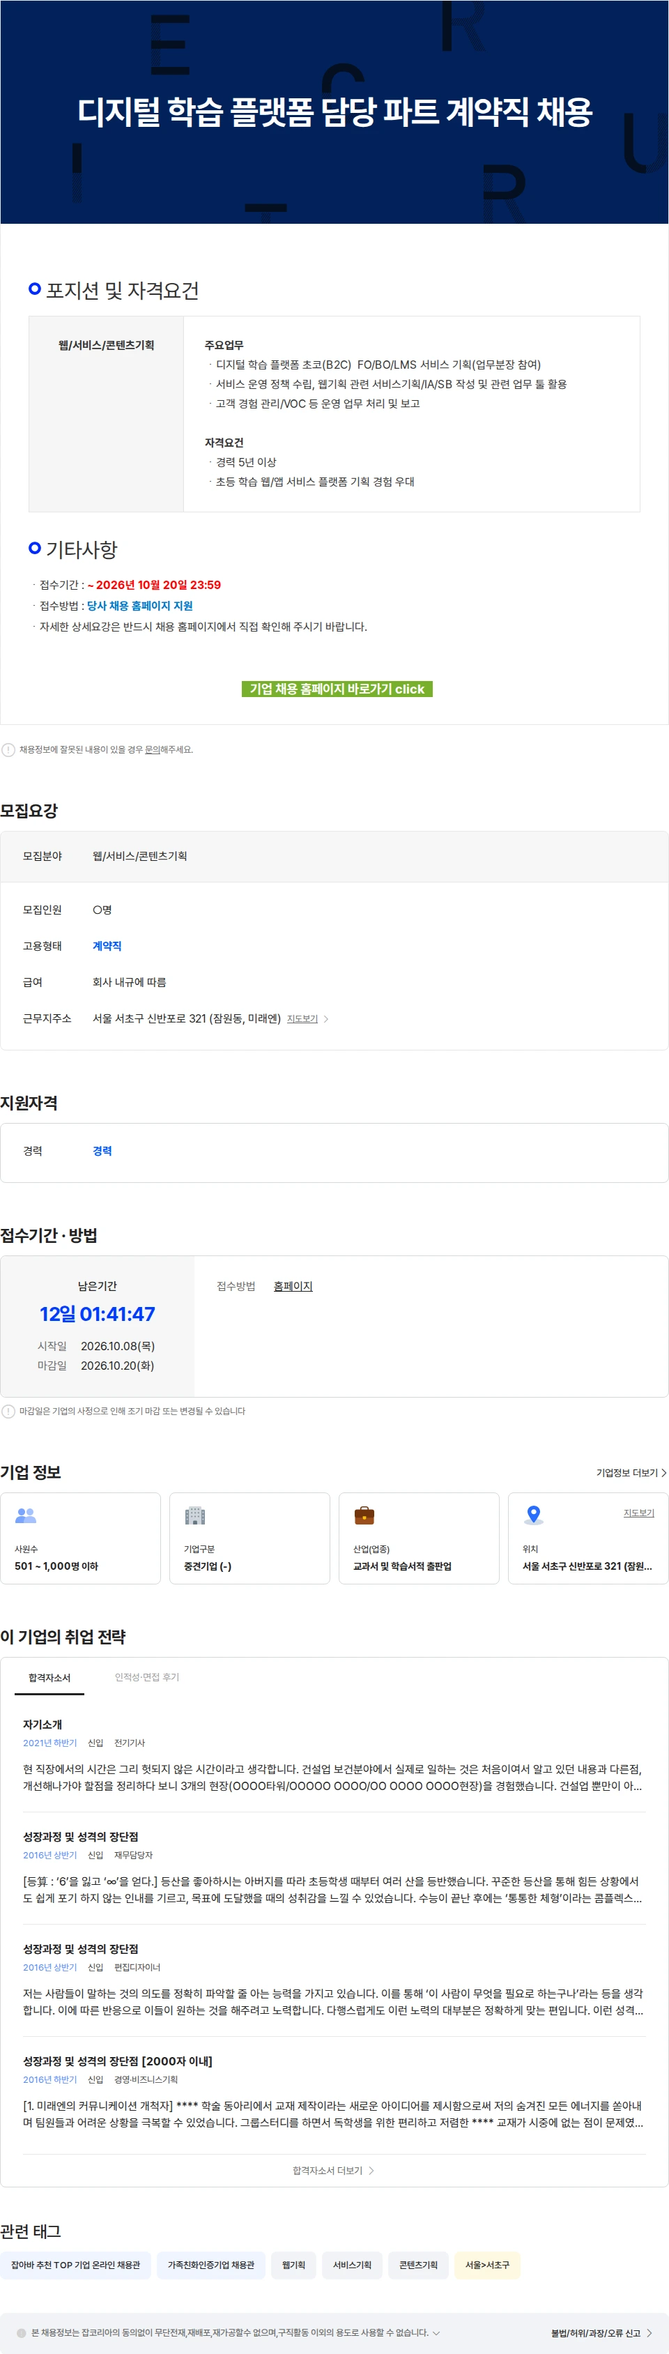The width and height of the screenshot is (669, 2354).
Task: Select the '가족친화인증기업 채용관' tag
Action: pyautogui.click(x=211, y=2265)
